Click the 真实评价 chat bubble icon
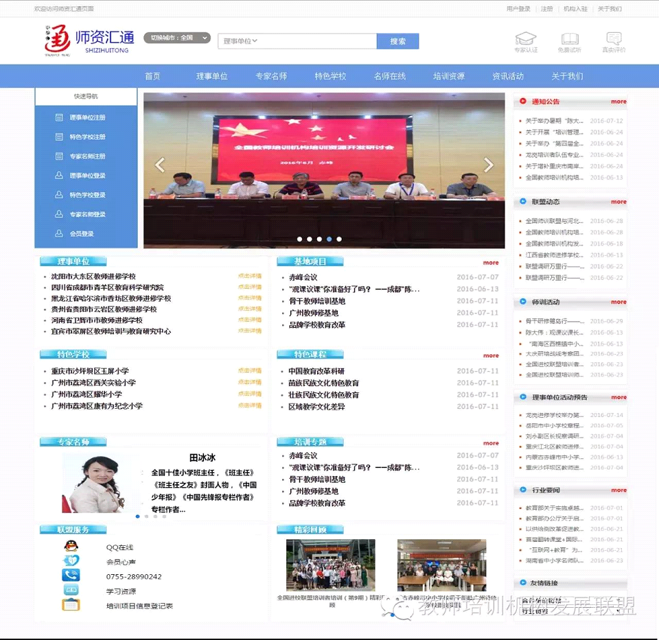The height and width of the screenshot is (640, 659). [614, 38]
